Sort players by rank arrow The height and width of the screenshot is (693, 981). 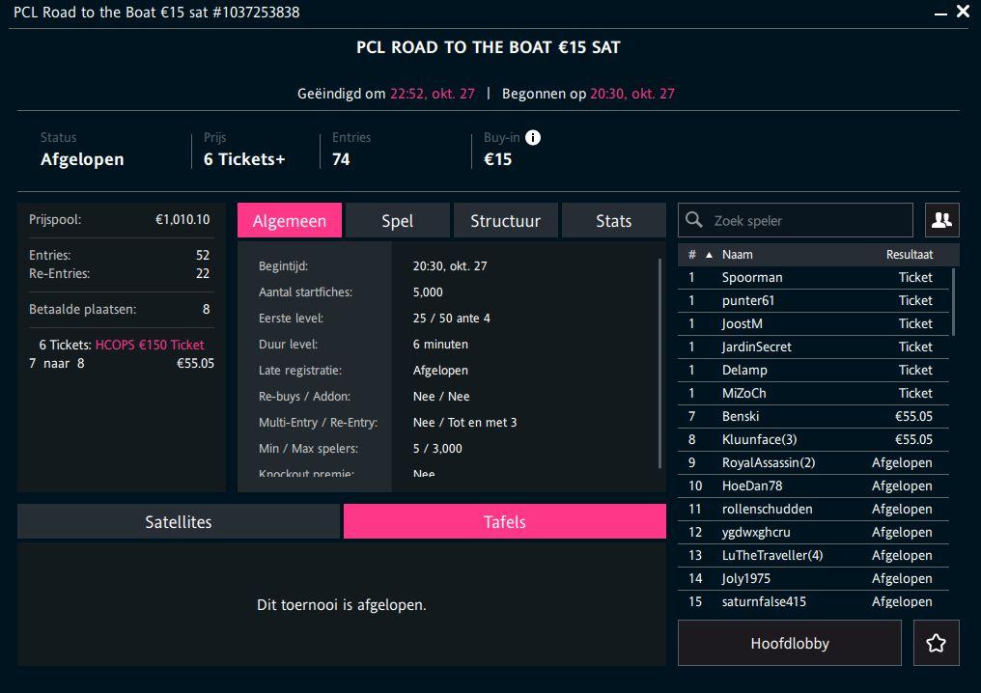tap(710, 255)
